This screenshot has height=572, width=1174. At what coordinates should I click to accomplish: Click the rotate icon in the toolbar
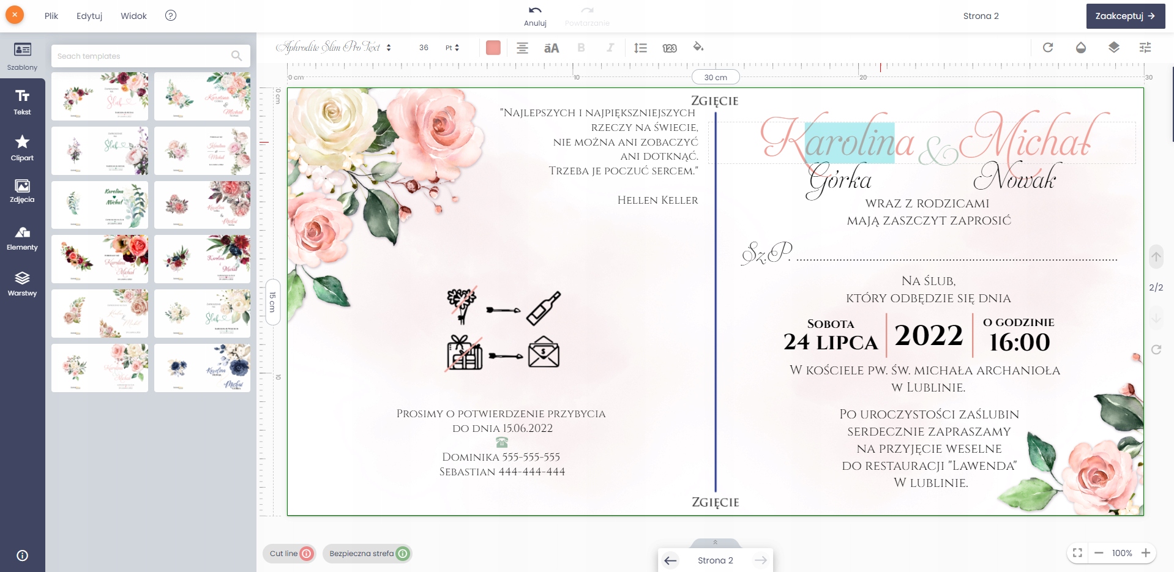coord(1048,47)
